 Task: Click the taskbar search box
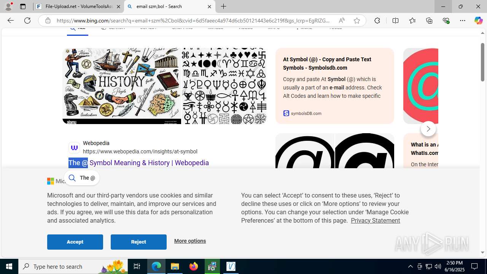pos(73,266)
